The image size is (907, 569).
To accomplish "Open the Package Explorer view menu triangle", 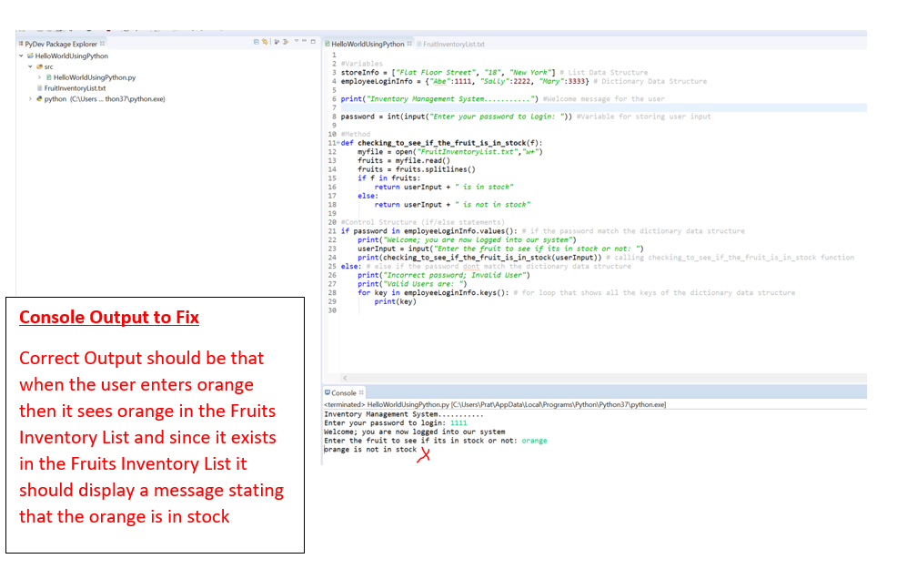I will point(297,41).
